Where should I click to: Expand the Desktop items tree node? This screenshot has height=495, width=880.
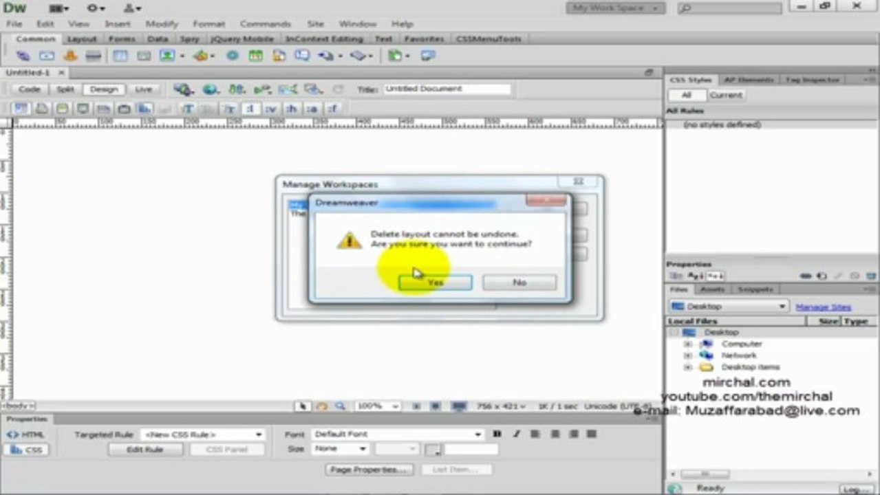tap(687, 367)
